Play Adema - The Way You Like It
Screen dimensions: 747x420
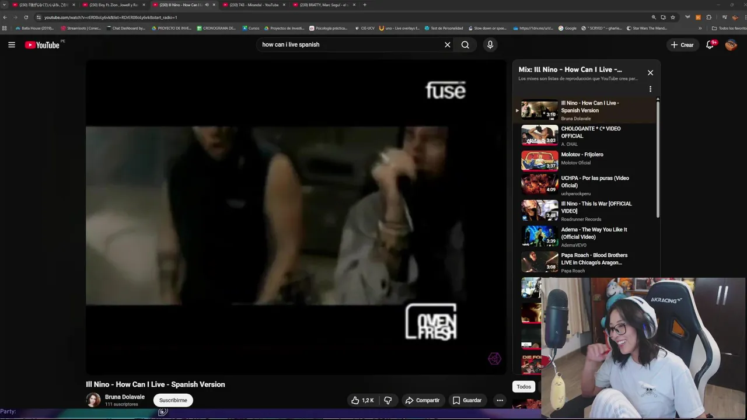(586, 236)
